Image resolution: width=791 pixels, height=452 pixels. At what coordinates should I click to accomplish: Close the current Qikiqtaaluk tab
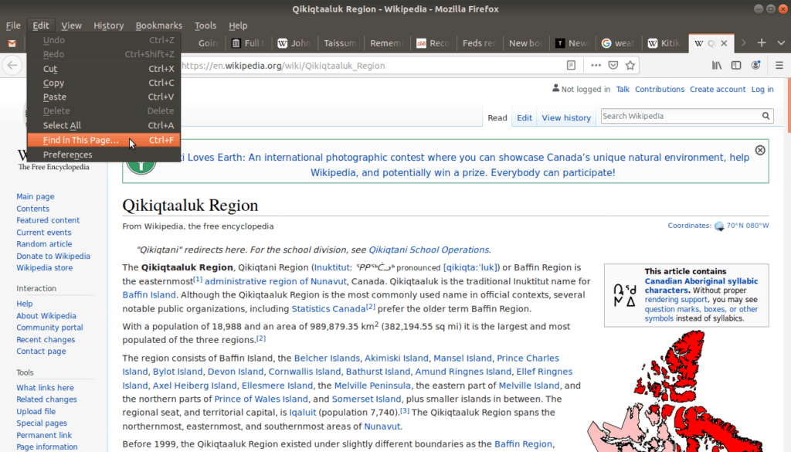[x=724, y=43]
